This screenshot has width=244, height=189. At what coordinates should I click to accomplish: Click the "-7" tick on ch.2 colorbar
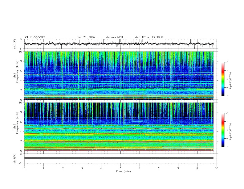tap(227, 147)
